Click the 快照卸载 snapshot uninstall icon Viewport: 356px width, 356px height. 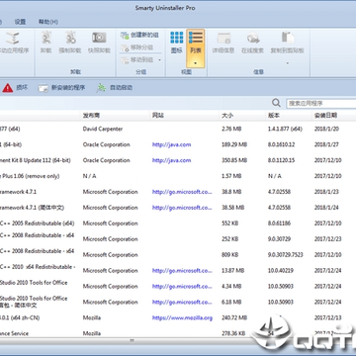pos(99,38)
